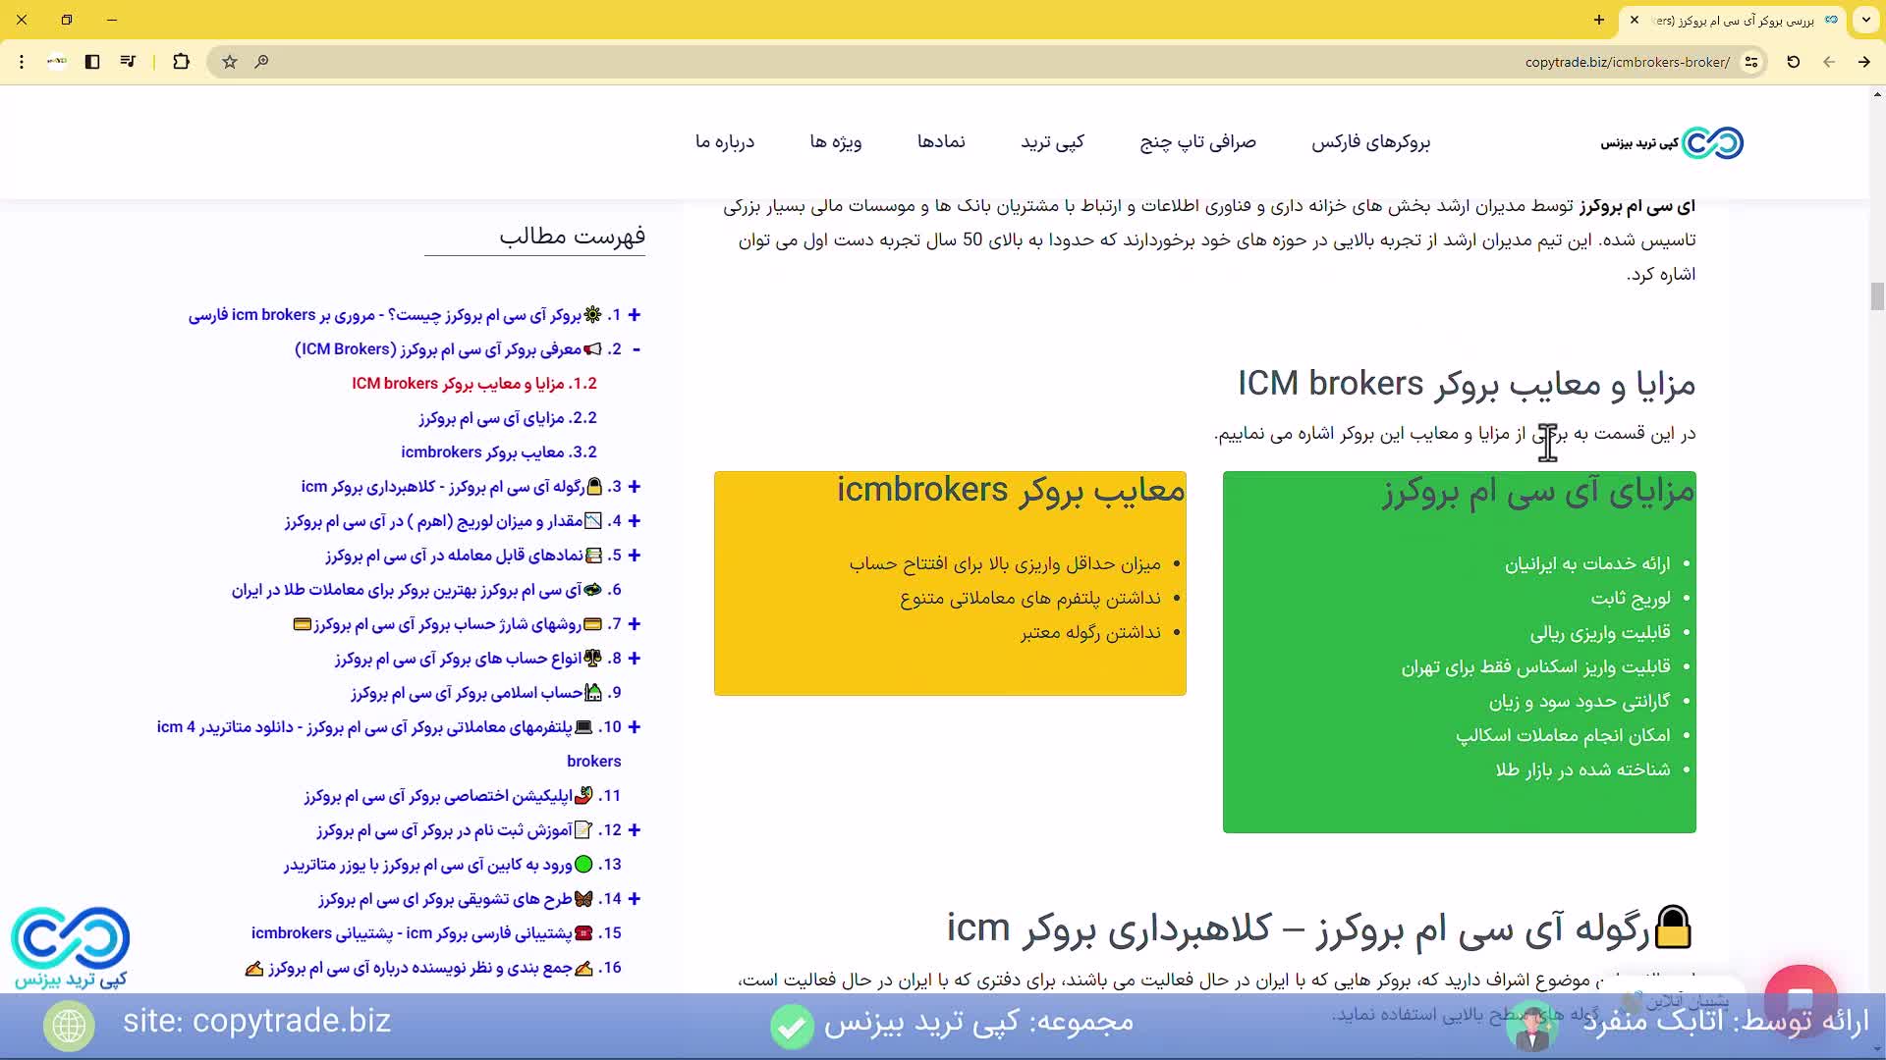Image resolution: width=1886 pixels, height=1060 pixels.
Task: Bookmark the page with the star icon
Action: (229, 62)
